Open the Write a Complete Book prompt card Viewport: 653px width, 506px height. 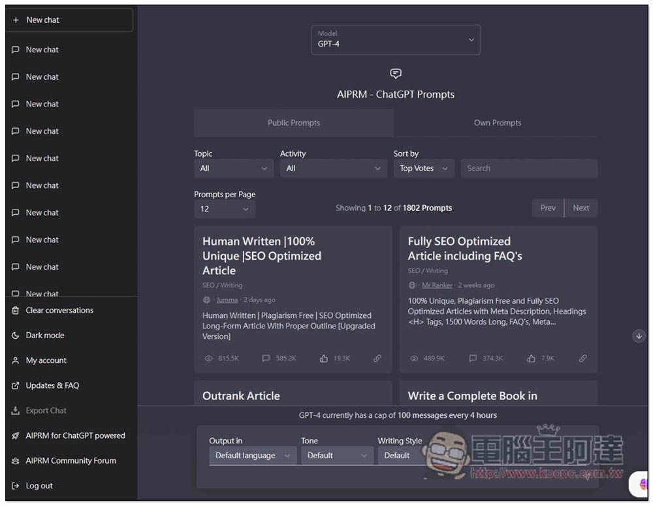pyautogui.click(x=498, y=393)
